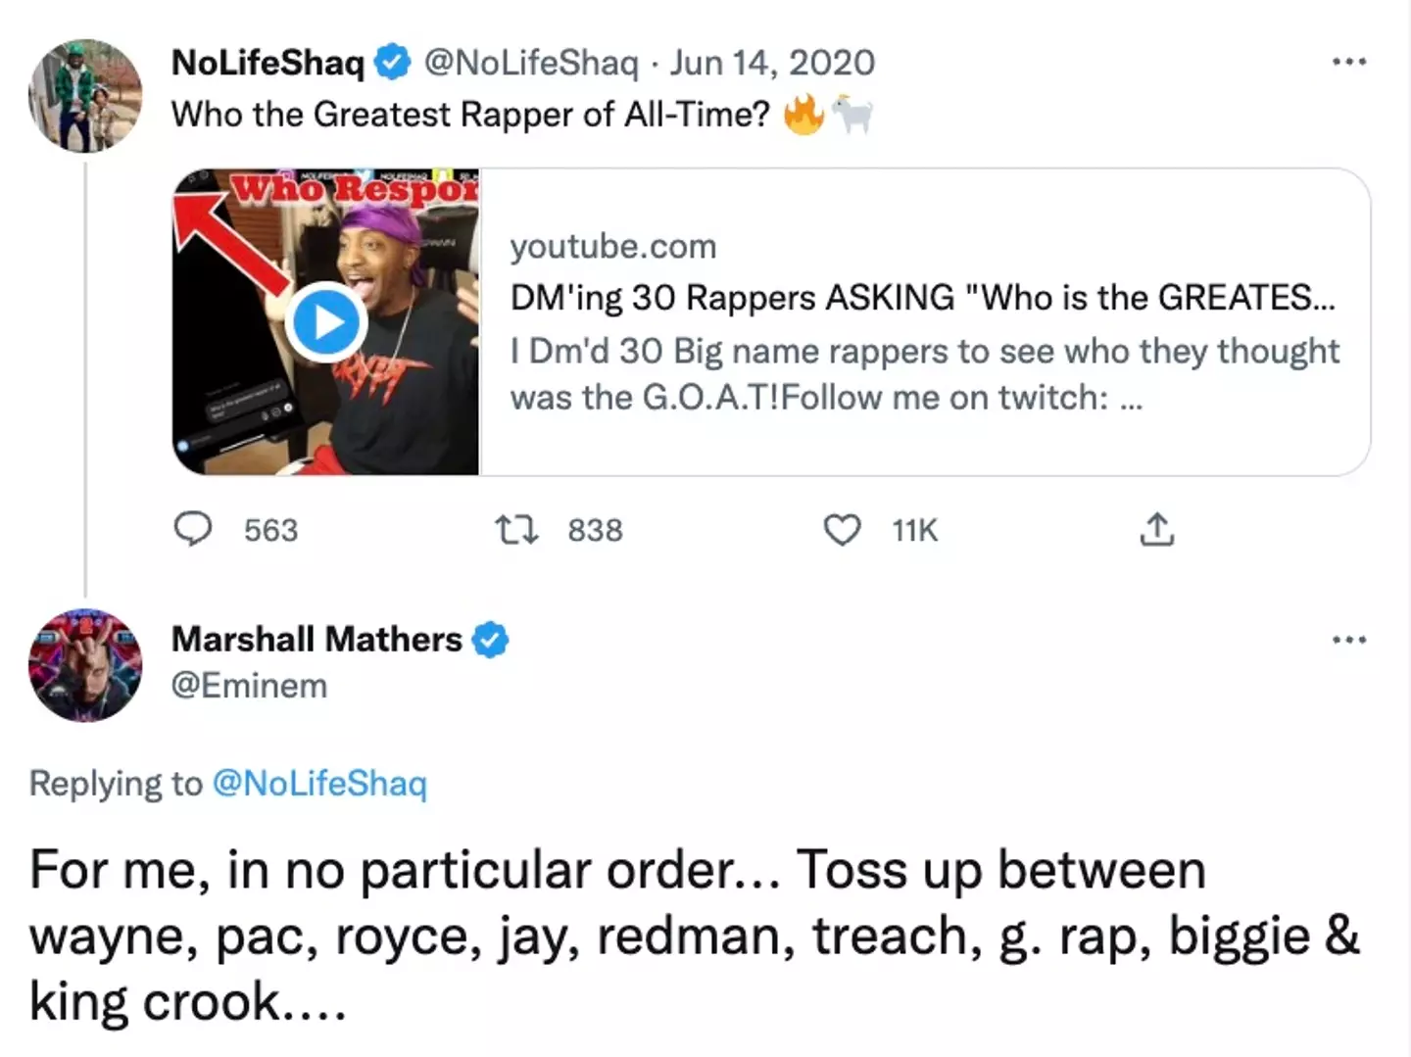Click the reply speech bubble icon
Image resolution: width=1411 pixels, height=1057 pixels.
click(x=193, y=529)
